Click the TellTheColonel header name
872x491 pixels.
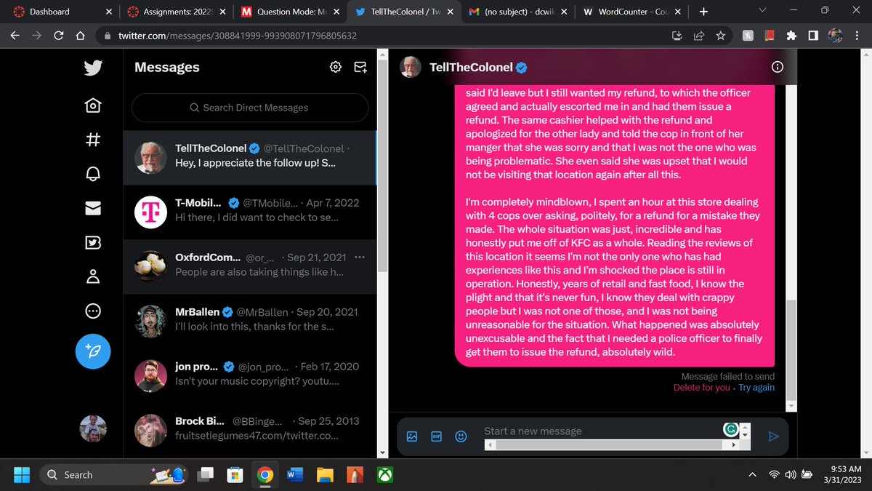pos(472,67)
